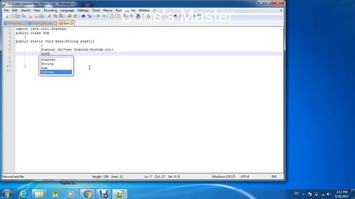The image size is (355, 199).
Task: Click the 'public class Sum' line
Action: point(32,33)
